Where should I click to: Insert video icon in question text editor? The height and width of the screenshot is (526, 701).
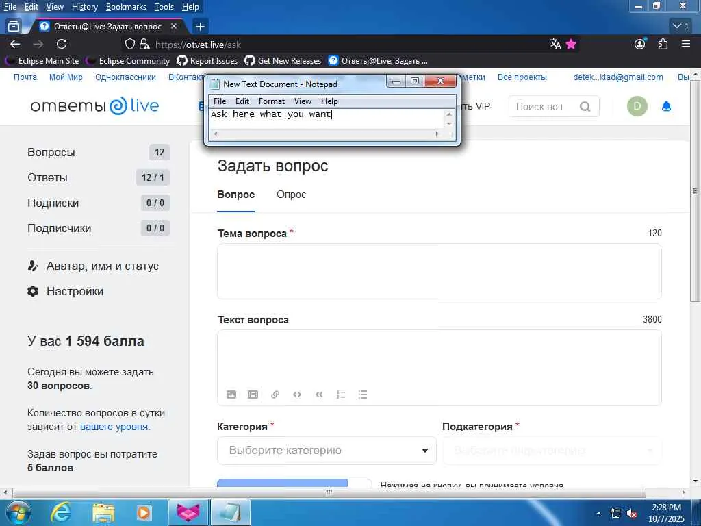tap(253, 394)
